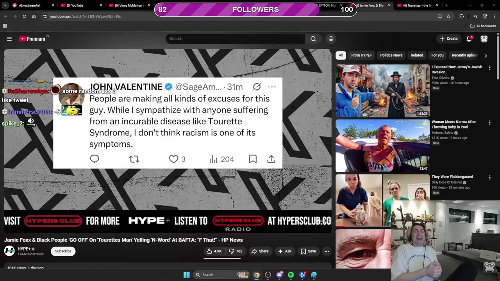
Task: Switch to the Vince McMahon browser tab
Action: (x=129, y=5)
